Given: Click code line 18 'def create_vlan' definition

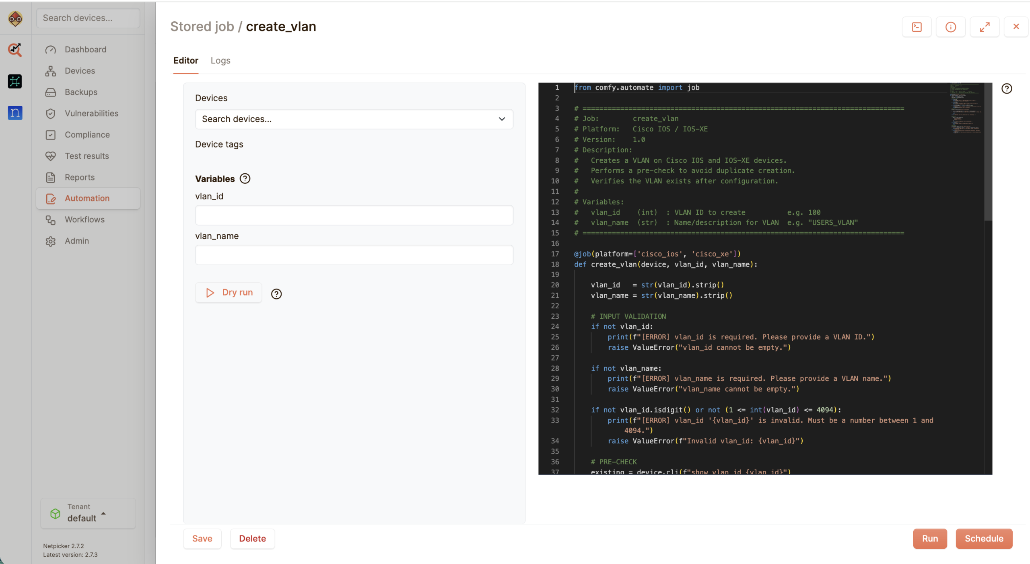Looking at the screenshot, I should (665, 265).
